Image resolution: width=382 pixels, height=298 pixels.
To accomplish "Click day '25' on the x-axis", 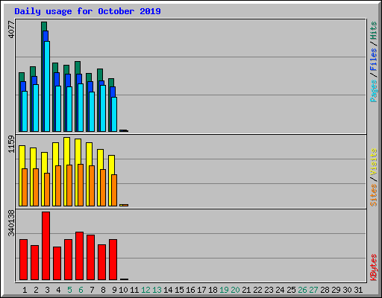I will pos(291,290).
